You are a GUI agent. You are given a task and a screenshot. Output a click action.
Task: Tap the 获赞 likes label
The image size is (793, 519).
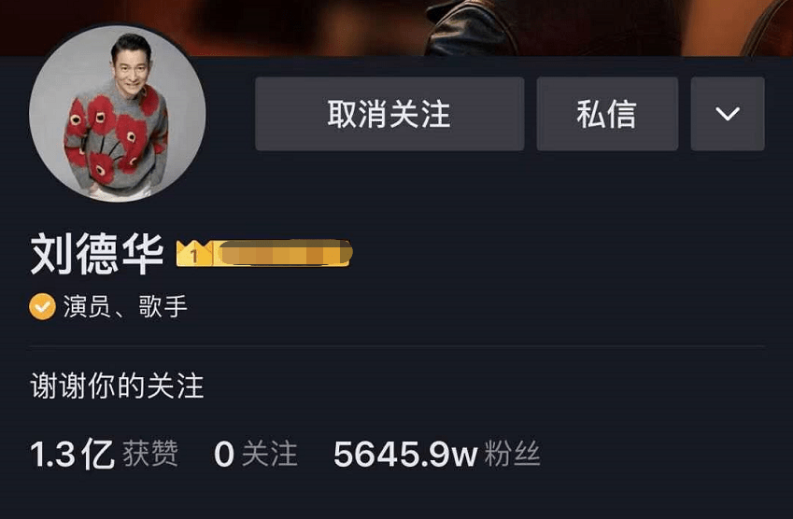pos(150,454)
